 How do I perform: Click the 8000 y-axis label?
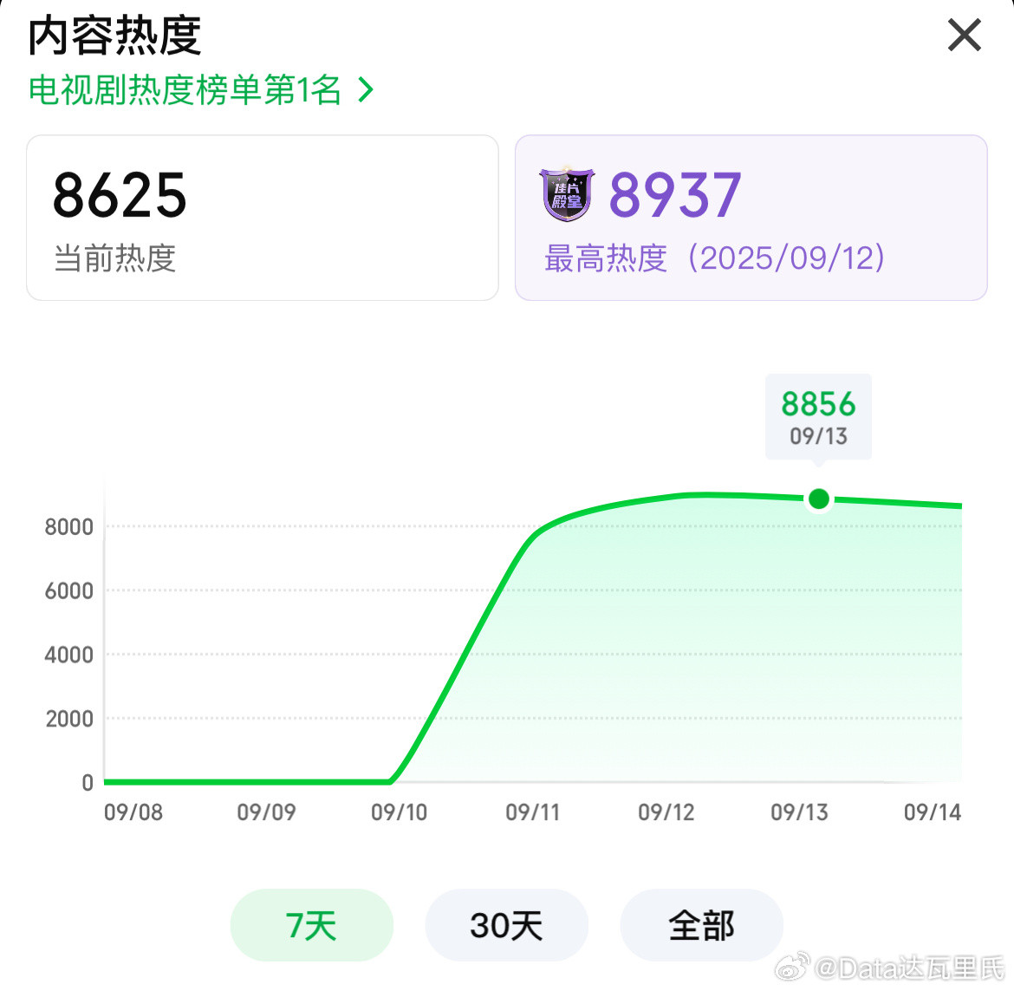click(x=69, y=527)
